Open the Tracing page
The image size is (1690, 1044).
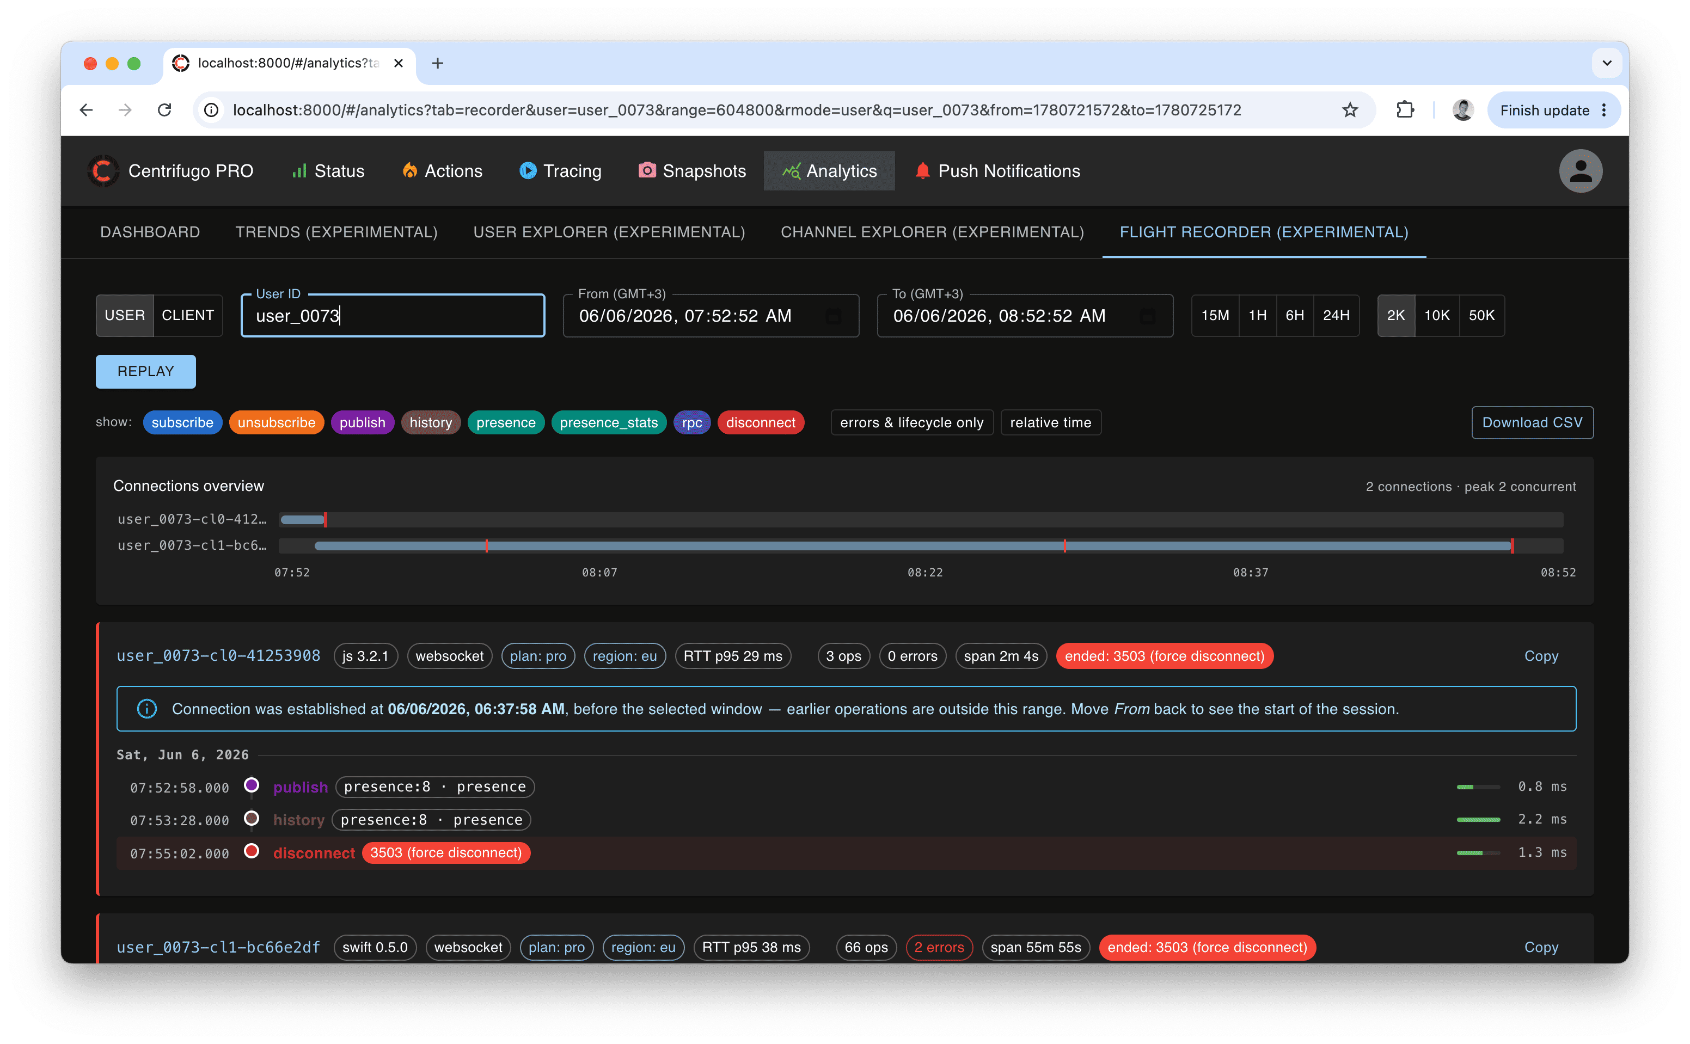tap(560, 170)
